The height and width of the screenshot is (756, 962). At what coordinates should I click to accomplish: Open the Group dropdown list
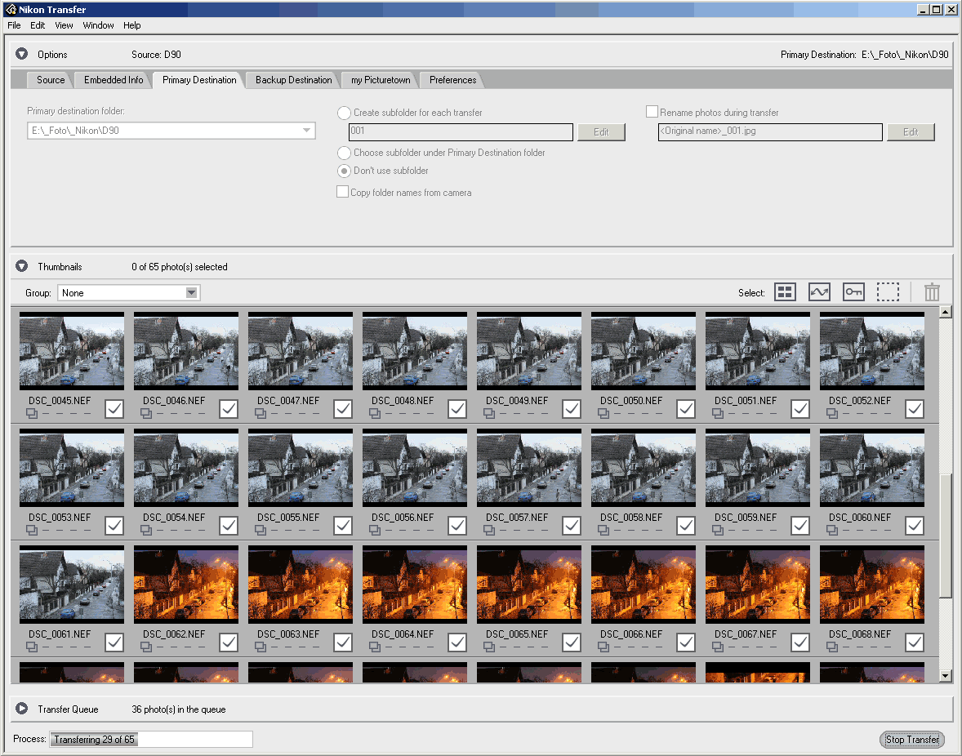click(x=191, y=293)
